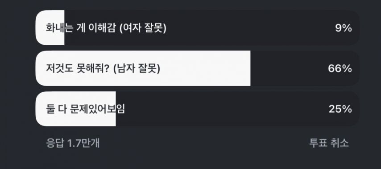
Task: Select the '저것도 못해줘? (남자 잘못)' poll option
Action: tap(197, 68)
